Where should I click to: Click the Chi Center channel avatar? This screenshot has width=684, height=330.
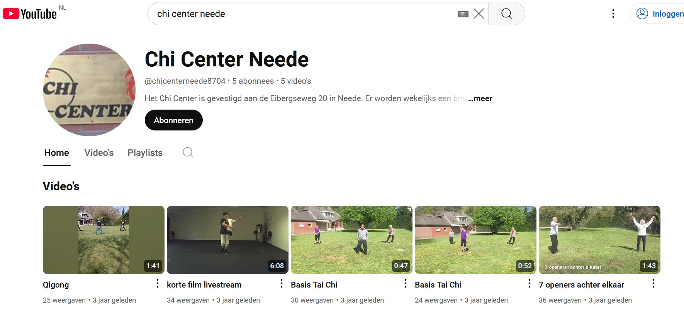tap(89, 90)
